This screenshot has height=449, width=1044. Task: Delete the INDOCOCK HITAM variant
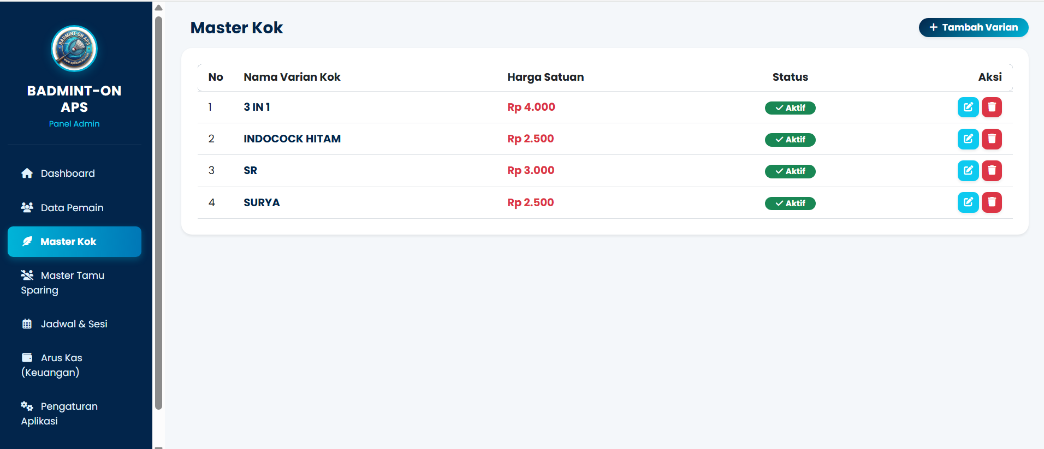coord(992,139)
